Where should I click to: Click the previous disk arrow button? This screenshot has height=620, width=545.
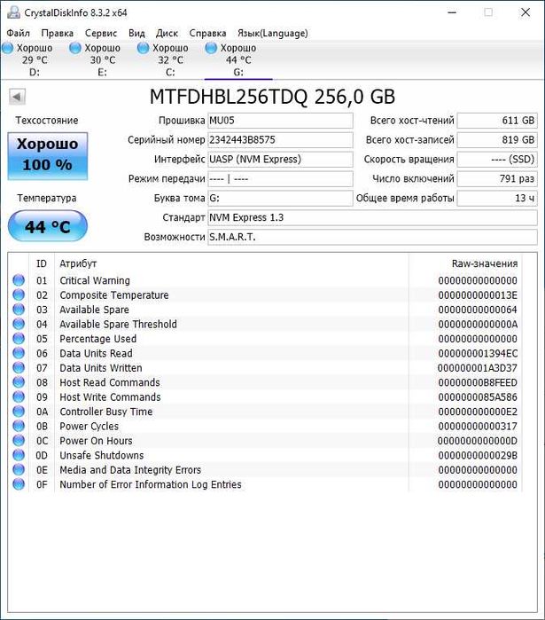click(17, 97)
